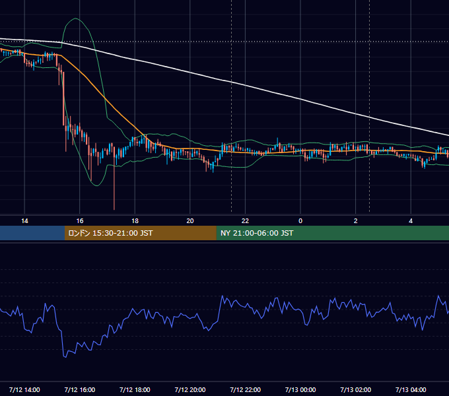449x396 pixels.
Task: Click the 22 hour label on price axis
Action: [x=245, y=221]
